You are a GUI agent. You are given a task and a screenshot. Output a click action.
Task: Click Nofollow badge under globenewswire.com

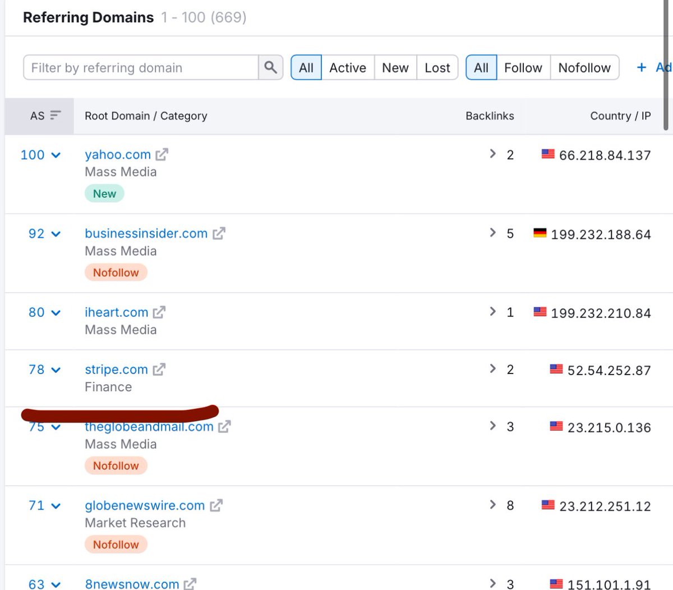click(x=116, y=545)
